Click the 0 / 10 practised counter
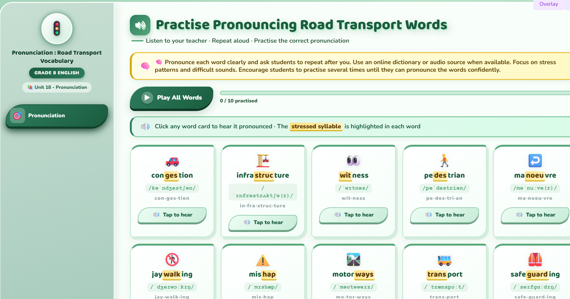The height and width of the screenshot is (299, 570). 239,101
